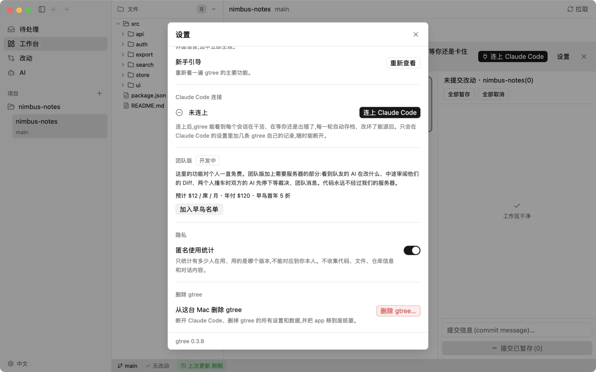Click the 无改动 status bar entry
Viewport: 596px width, 372px height.
[158, 366]
